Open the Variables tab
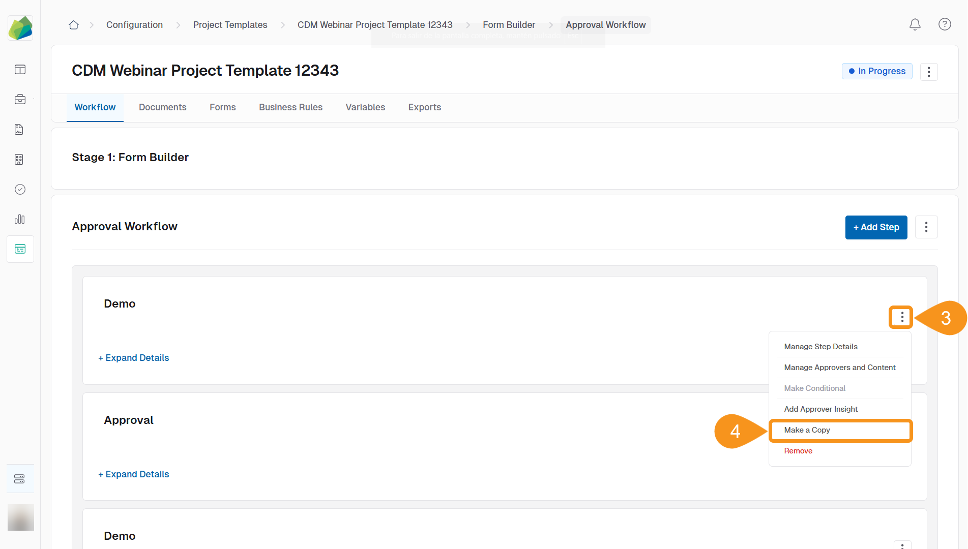The image size is (968, 549). click(x=365, y=107)
